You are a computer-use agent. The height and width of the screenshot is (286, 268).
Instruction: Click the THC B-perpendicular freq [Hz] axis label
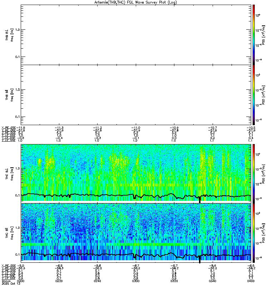click(10, 174)
